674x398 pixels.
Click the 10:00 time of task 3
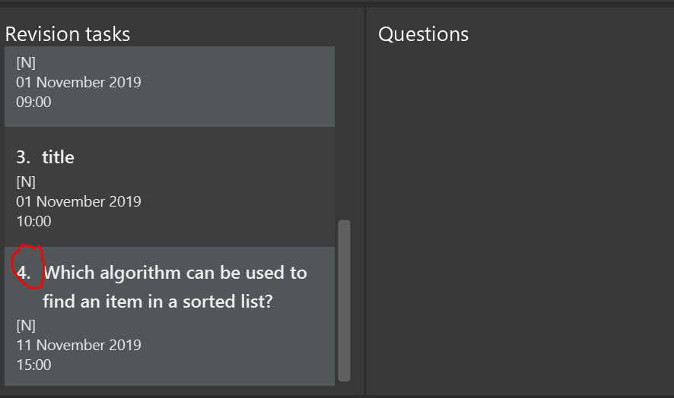33,222
